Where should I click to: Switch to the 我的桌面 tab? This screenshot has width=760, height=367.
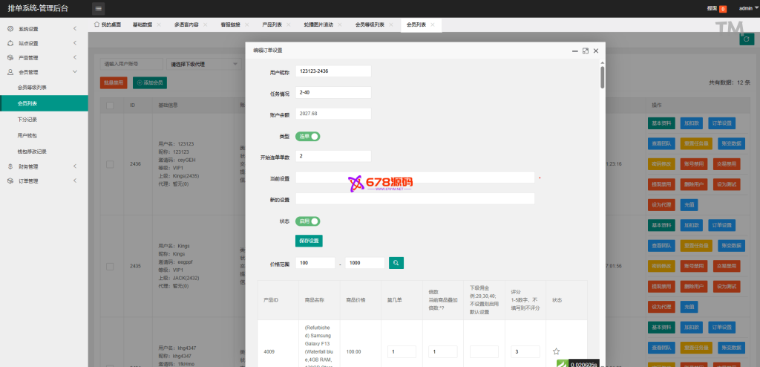point(108,25)
